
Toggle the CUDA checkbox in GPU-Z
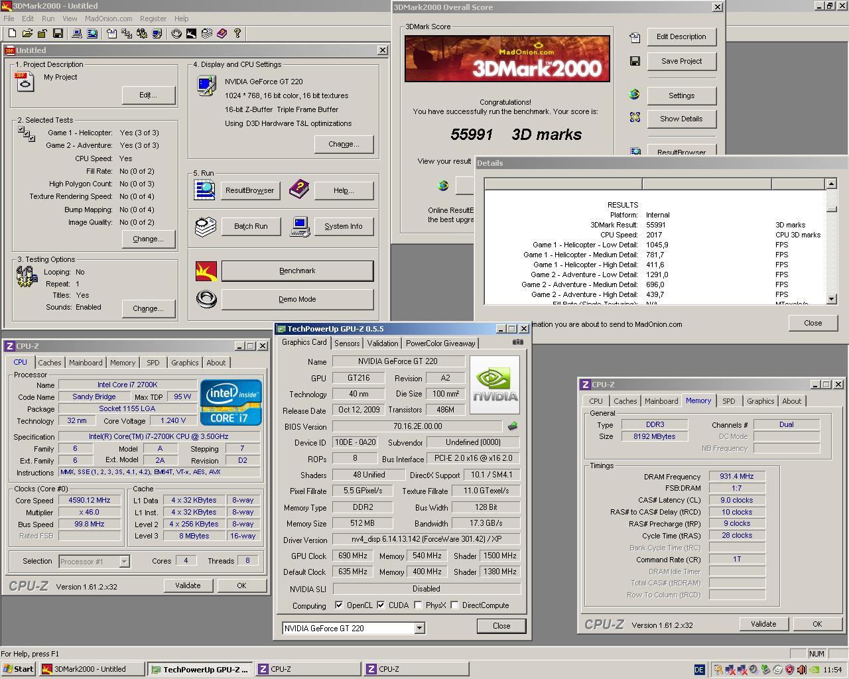(381, 605)
